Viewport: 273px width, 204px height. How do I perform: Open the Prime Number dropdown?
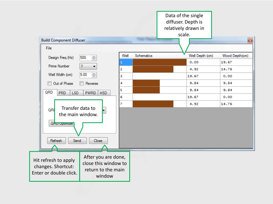88,66
